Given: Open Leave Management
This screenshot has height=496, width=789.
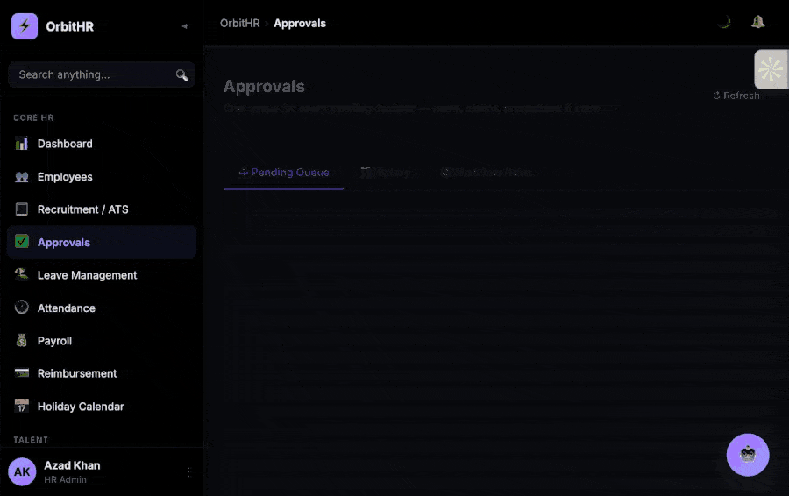Looking at the screenshot, I should coord(101,275).
